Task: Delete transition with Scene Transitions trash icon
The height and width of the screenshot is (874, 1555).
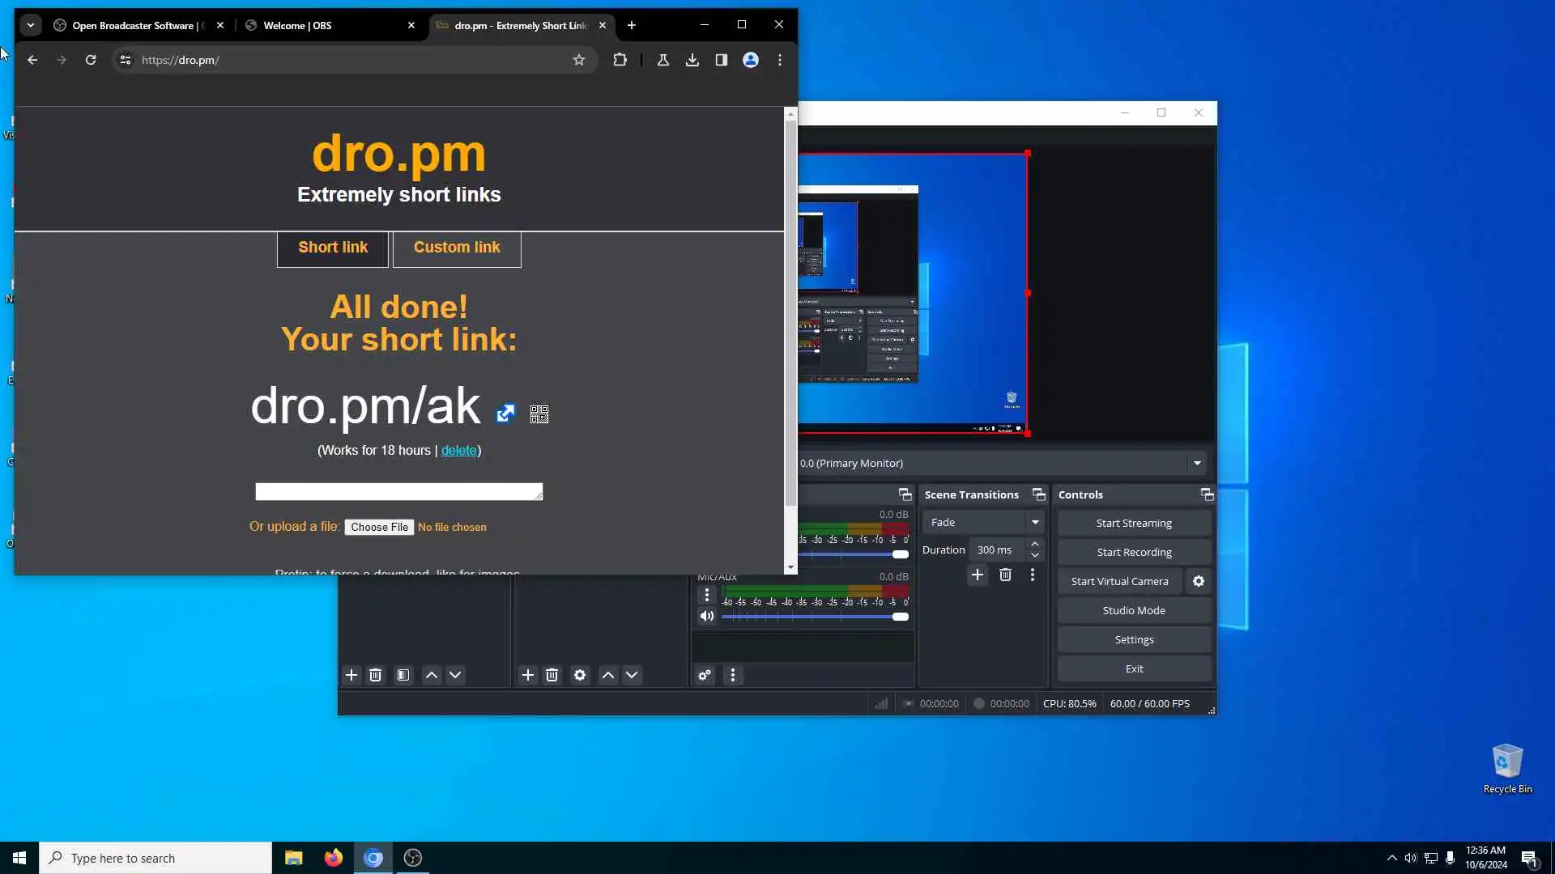Action: coord(1005,575)
